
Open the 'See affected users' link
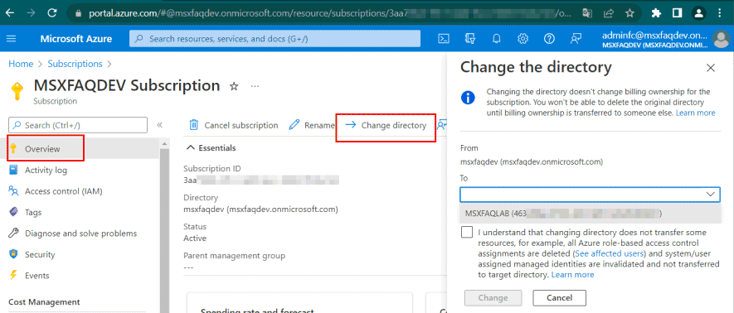(610, 253)
